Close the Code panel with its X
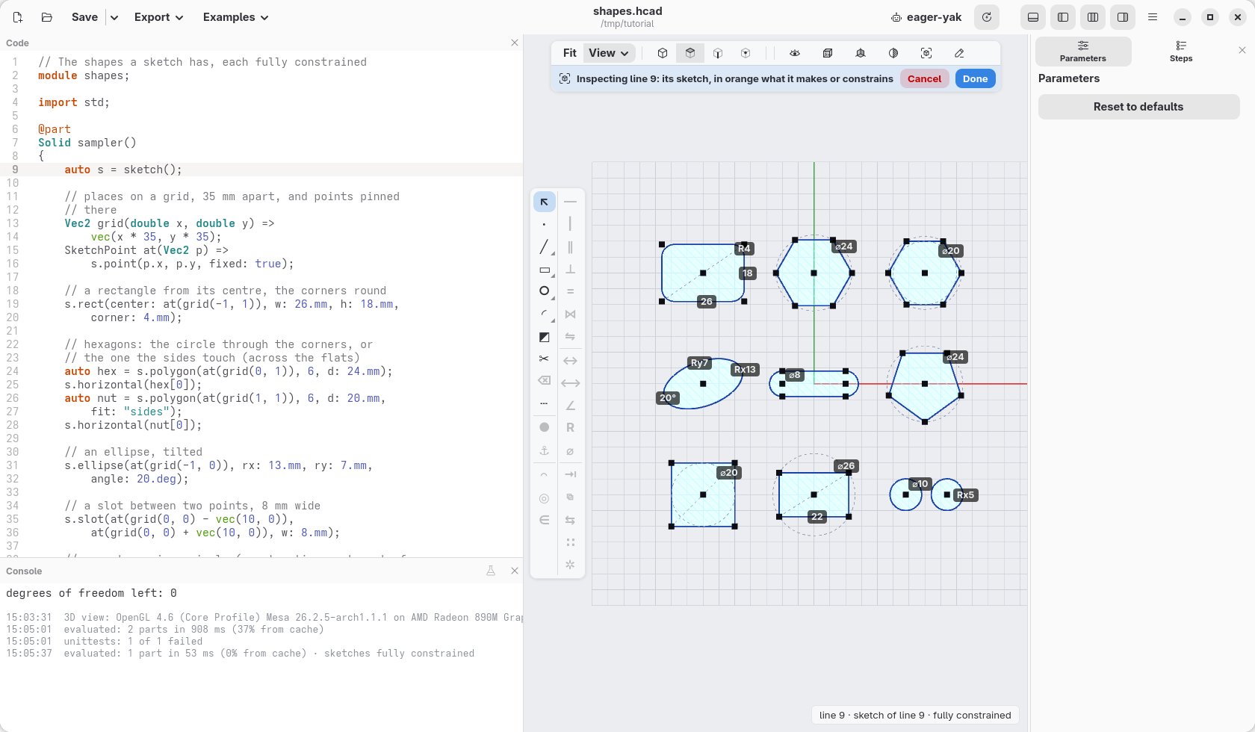Image resolution: width=1255 pixels, height=732 pixels. tap(515, 43)
